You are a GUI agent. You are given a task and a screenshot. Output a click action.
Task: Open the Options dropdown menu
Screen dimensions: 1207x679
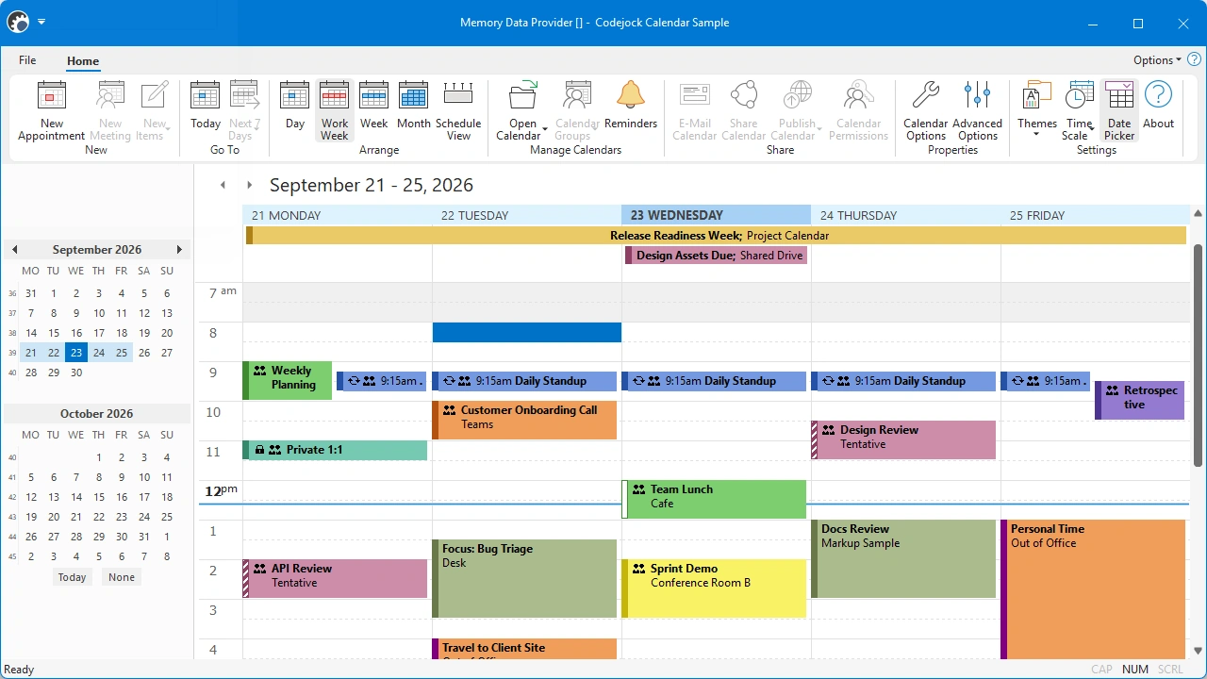(1157, 60)
